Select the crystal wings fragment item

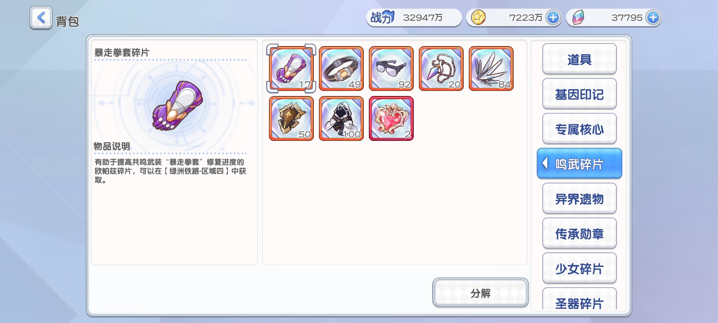[x=491, y=68]
